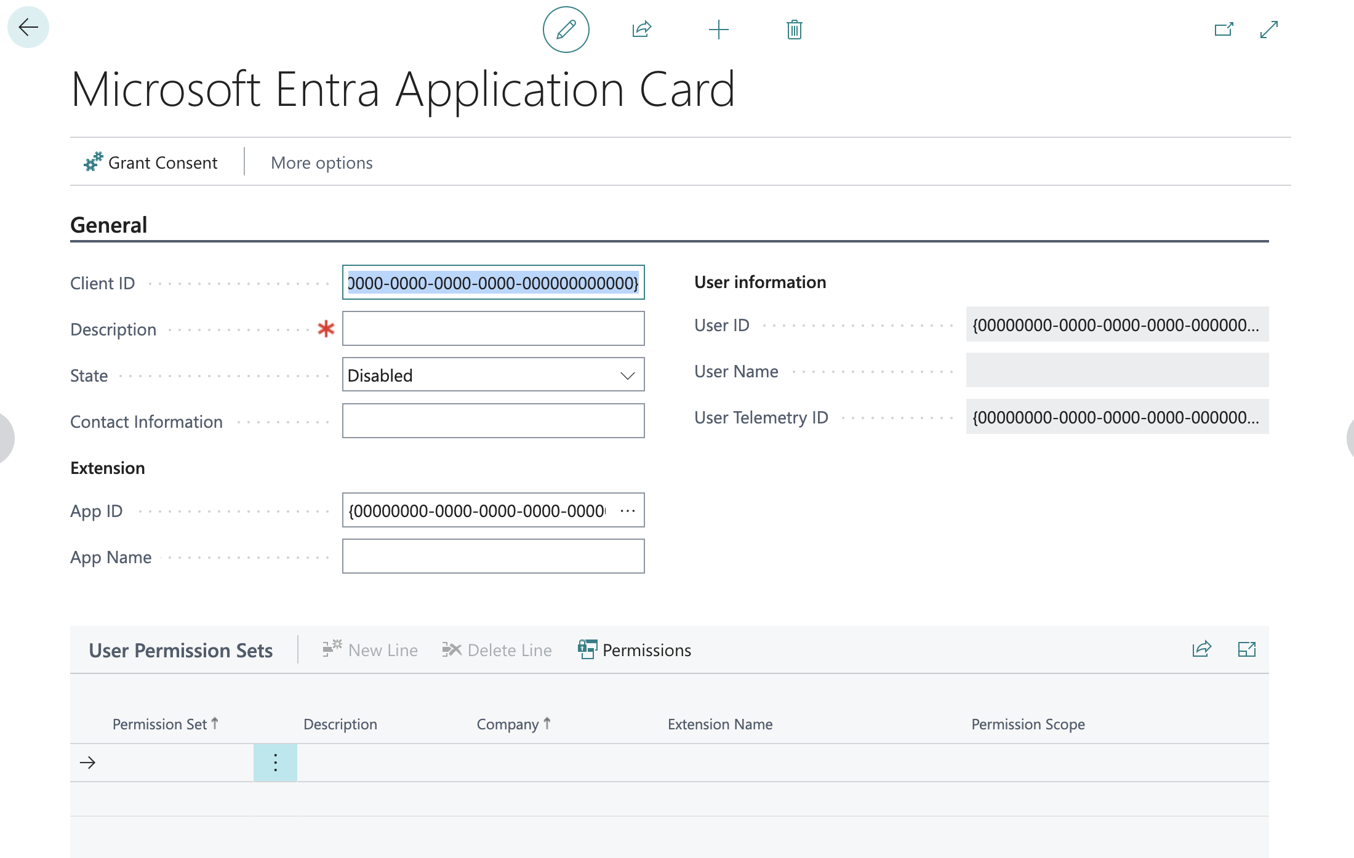Select the first permission set row arrow
The image size is (1354, 858).
(88, 763)
